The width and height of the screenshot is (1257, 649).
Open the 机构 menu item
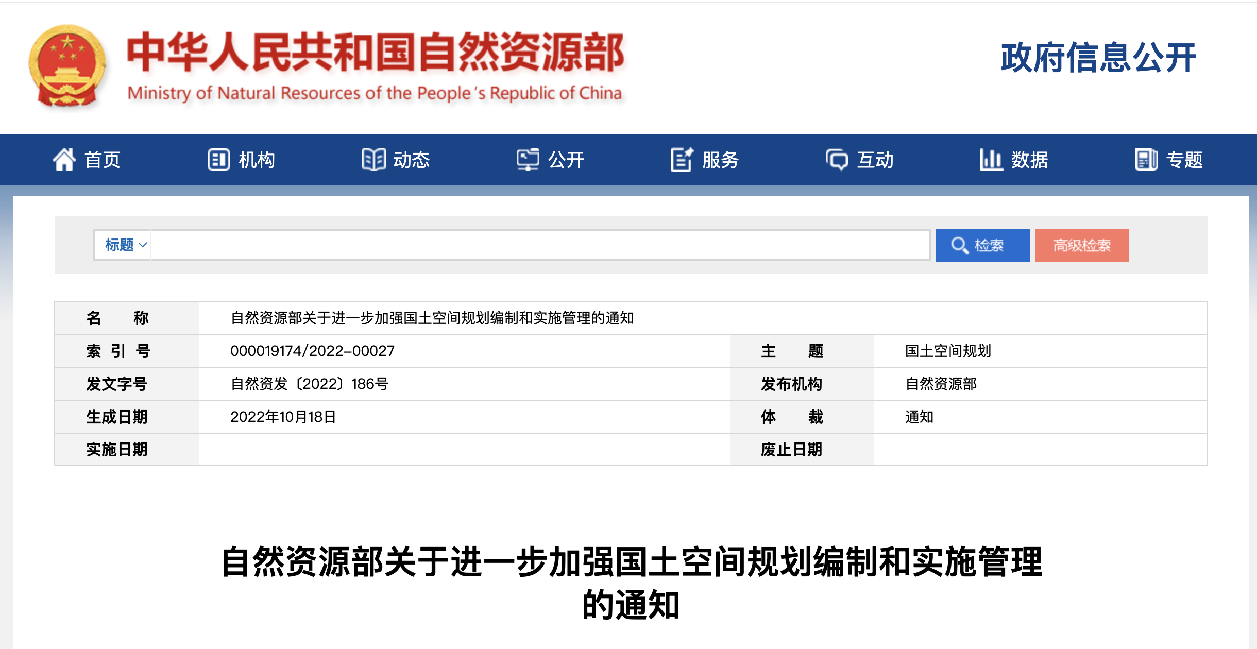tap(257, 160)
